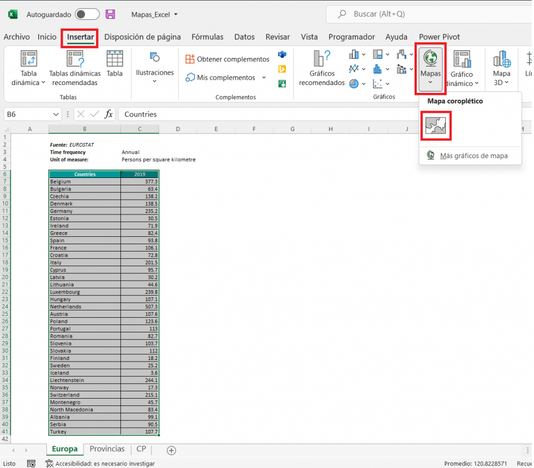Click Tablas dinámicas recomendadas icon
534x468 pixels.
pyautogui.click(x=75, y=60)
